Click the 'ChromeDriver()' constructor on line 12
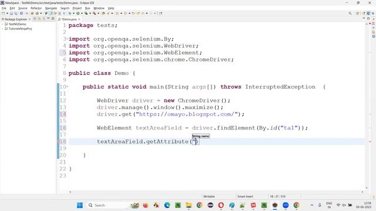Screen dimensions: 376x211 (x=202, y=100)
